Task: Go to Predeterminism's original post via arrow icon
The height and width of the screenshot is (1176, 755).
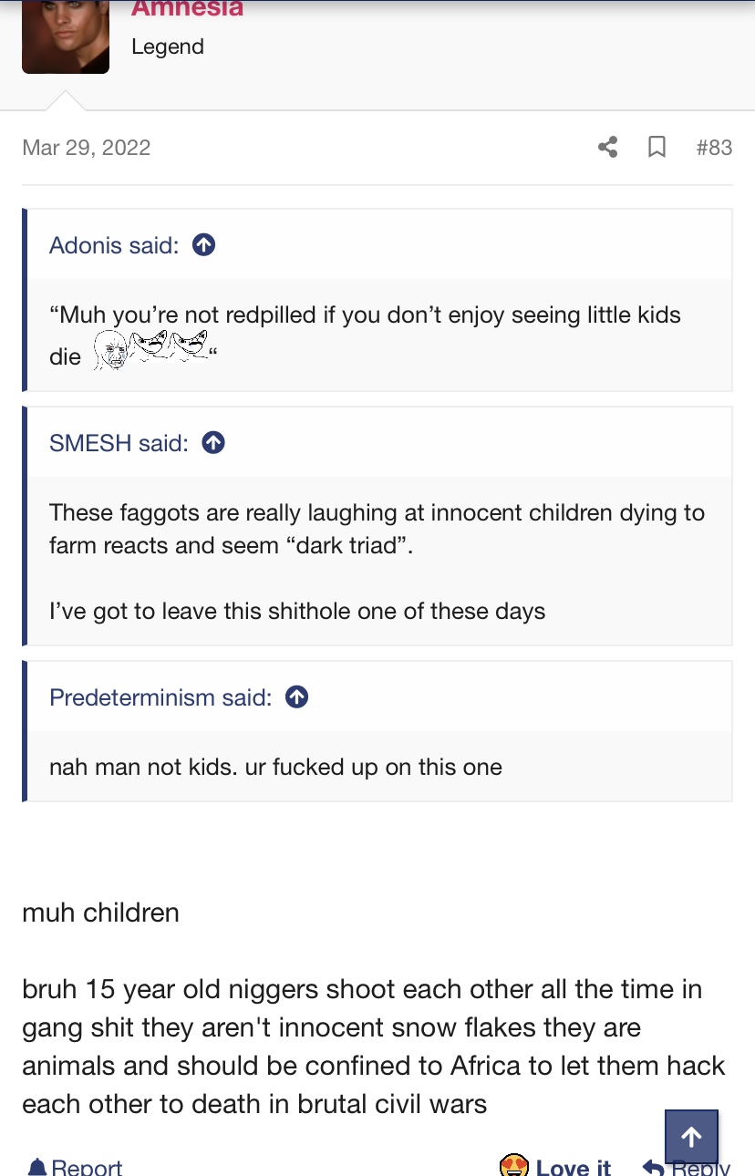Action: [296, 696]
